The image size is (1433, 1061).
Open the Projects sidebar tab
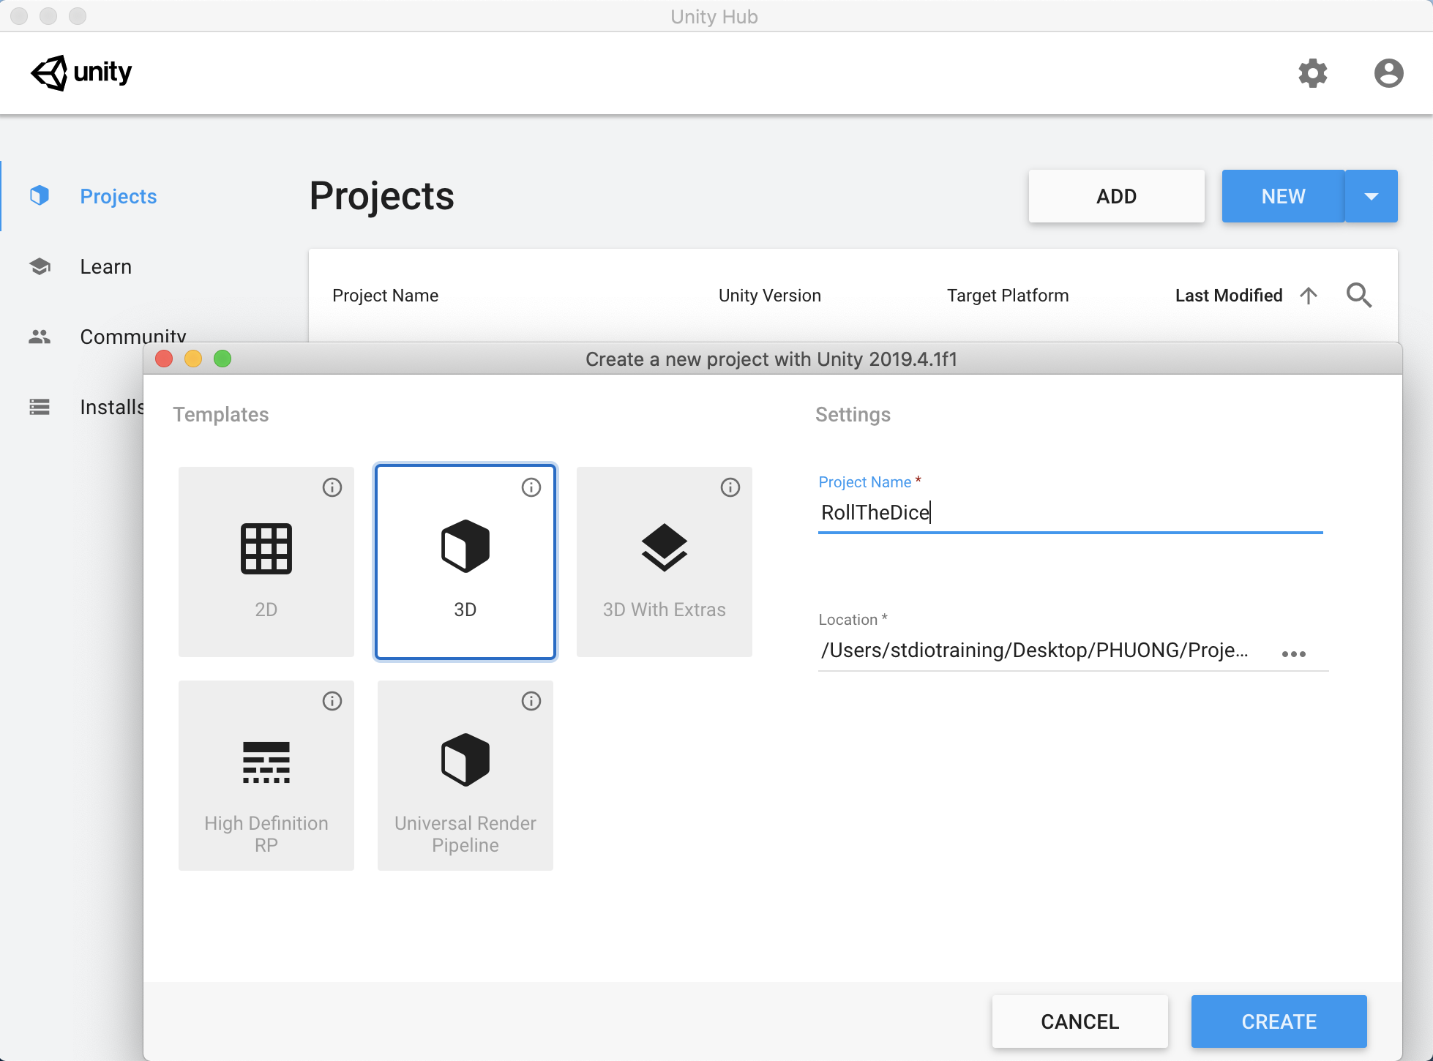click(119, 196)
